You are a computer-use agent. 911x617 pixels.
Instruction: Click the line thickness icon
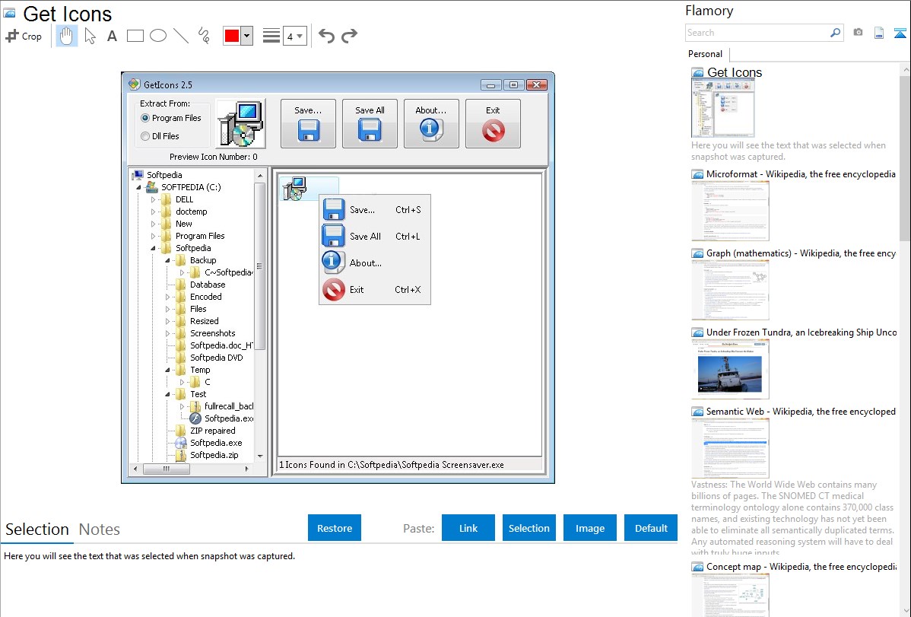[271, 36]
